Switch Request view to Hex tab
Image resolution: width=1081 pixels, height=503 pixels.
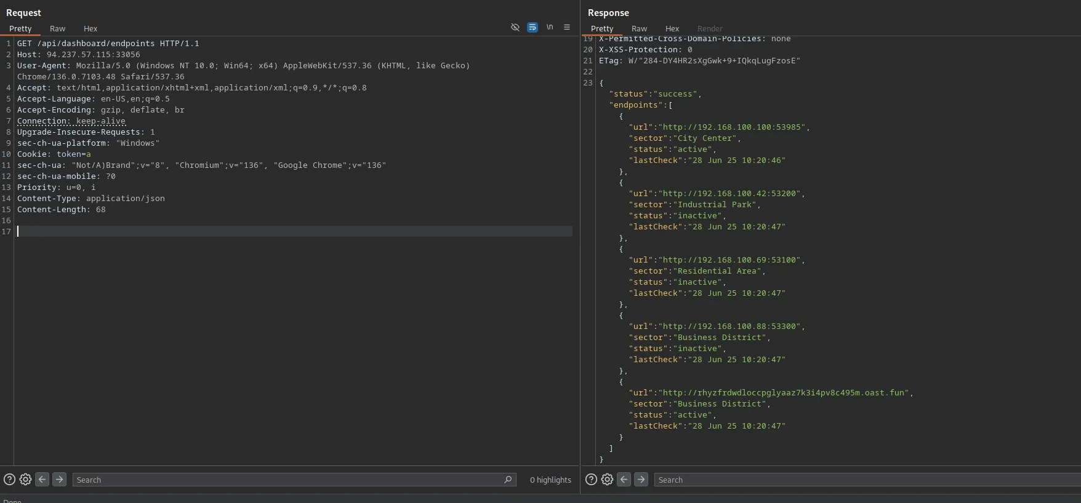coord(90,29)
